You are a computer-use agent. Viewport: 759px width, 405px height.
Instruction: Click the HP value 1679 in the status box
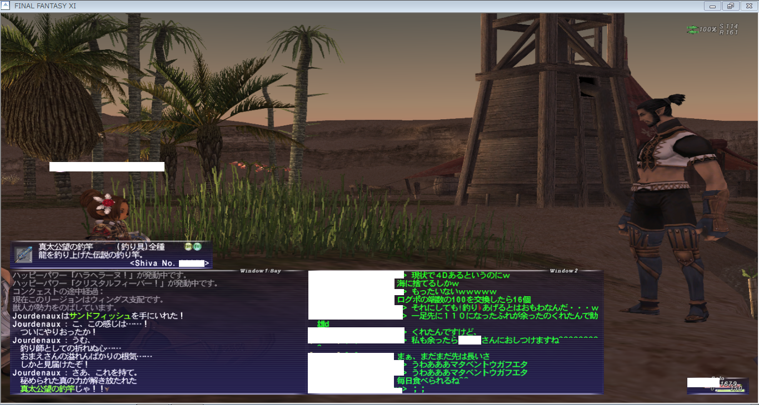728,384
